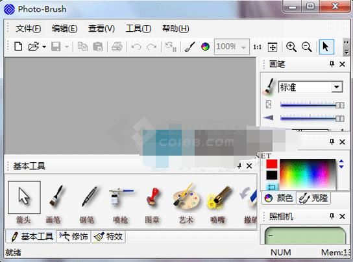Click the redo arrow icon
This screenshot has height=262, width=353.
pyautogui.click(x=151, y=47)
